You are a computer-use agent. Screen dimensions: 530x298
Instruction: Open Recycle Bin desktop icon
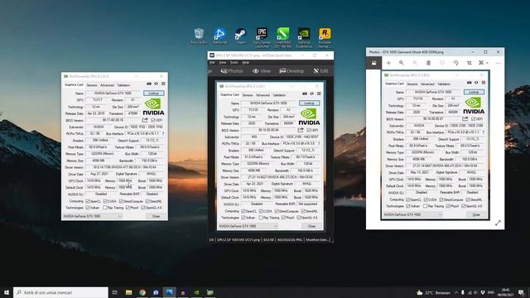coord(199,36)
